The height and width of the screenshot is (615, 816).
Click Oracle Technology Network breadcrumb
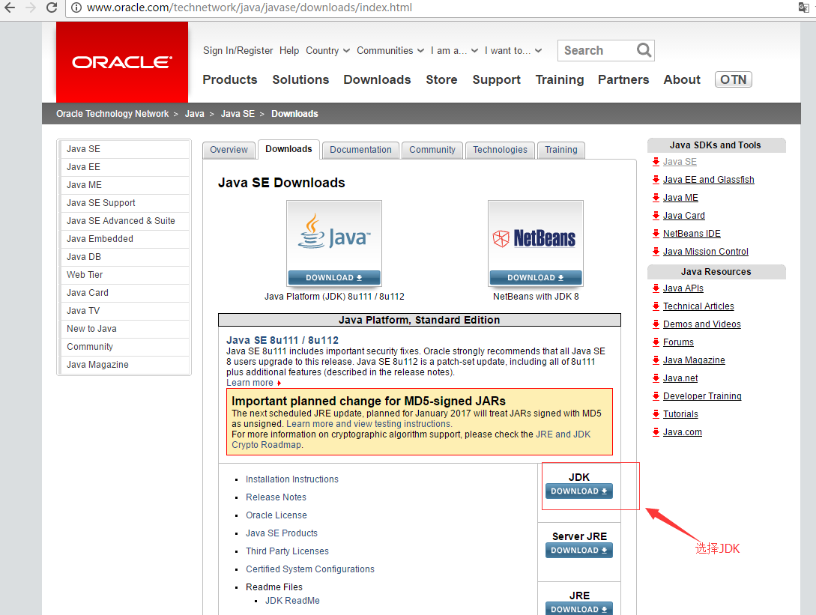112,113
